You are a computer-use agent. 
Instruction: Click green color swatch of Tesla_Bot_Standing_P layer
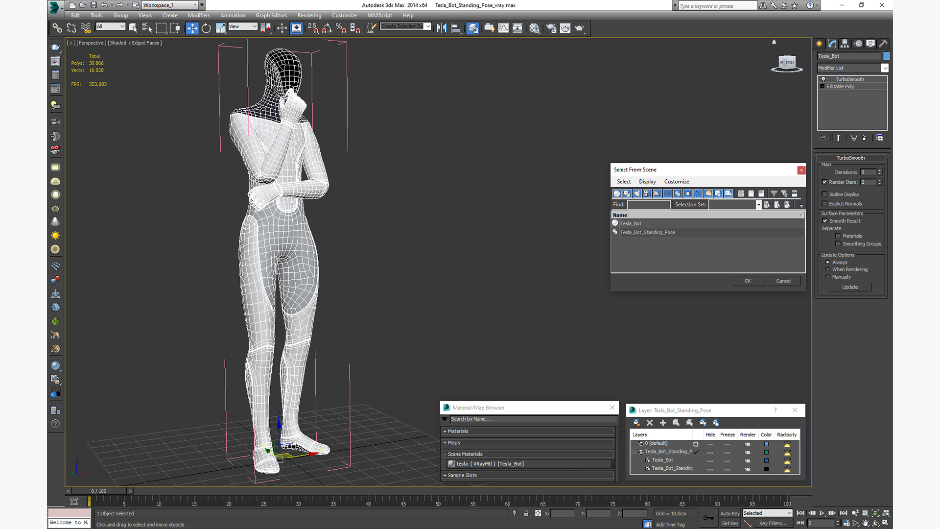766,452
